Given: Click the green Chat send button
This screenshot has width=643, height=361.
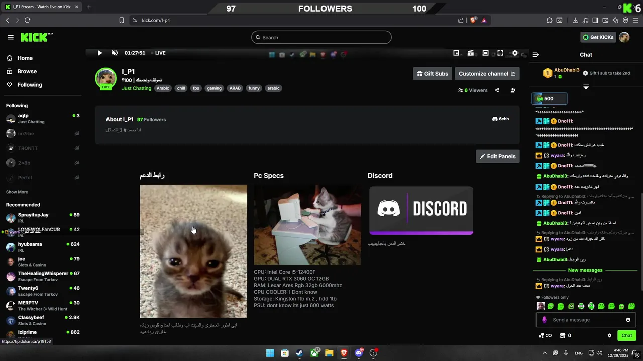Looking at the screenshot, I should (x=627, y=336).
